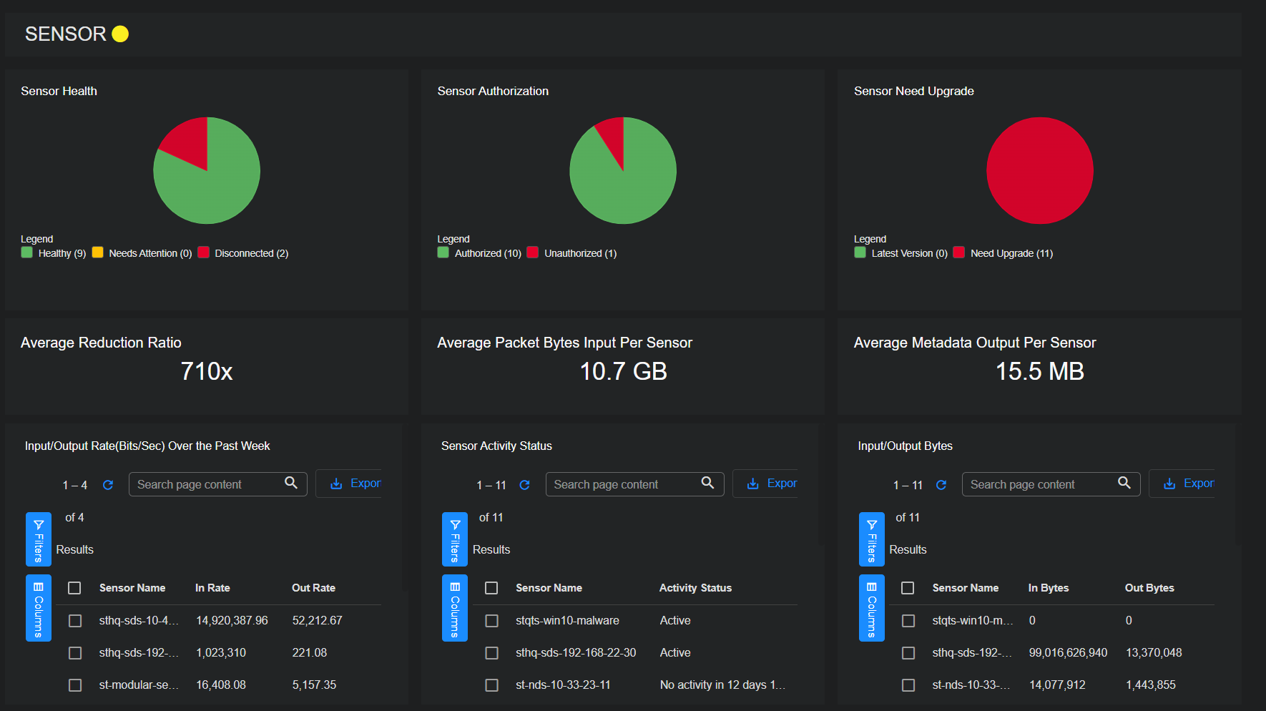This screenshot has height=711, width=1266.
Task: Click refresh icon in Input/Output Bytes table
Action: (941, 485)
